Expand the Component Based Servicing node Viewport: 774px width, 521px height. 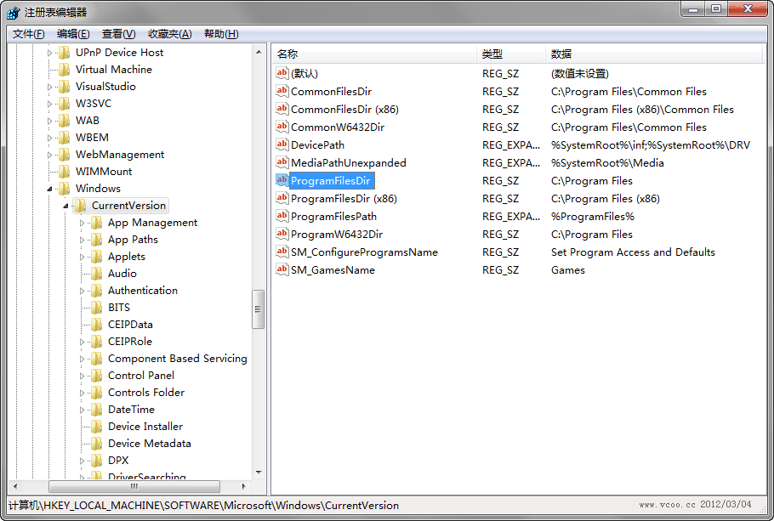coord(83,359)
